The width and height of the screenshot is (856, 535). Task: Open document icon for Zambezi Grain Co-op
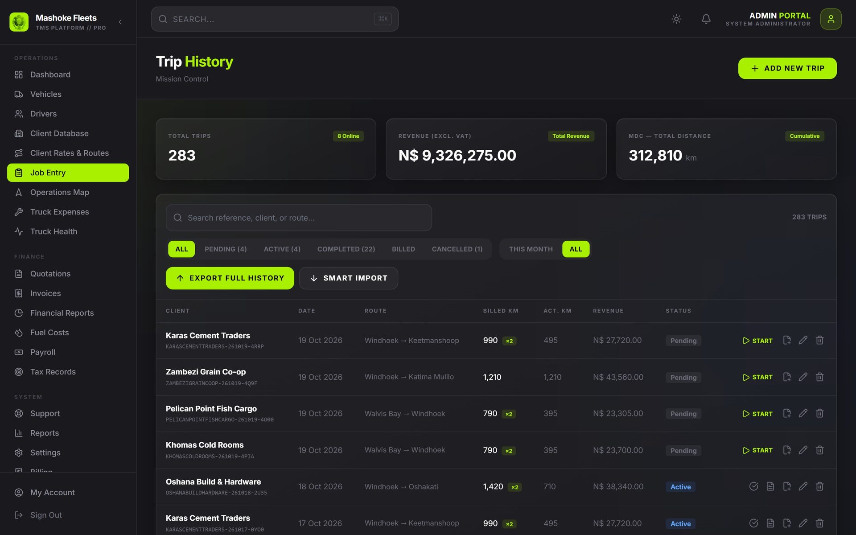[x=787, y=377]
